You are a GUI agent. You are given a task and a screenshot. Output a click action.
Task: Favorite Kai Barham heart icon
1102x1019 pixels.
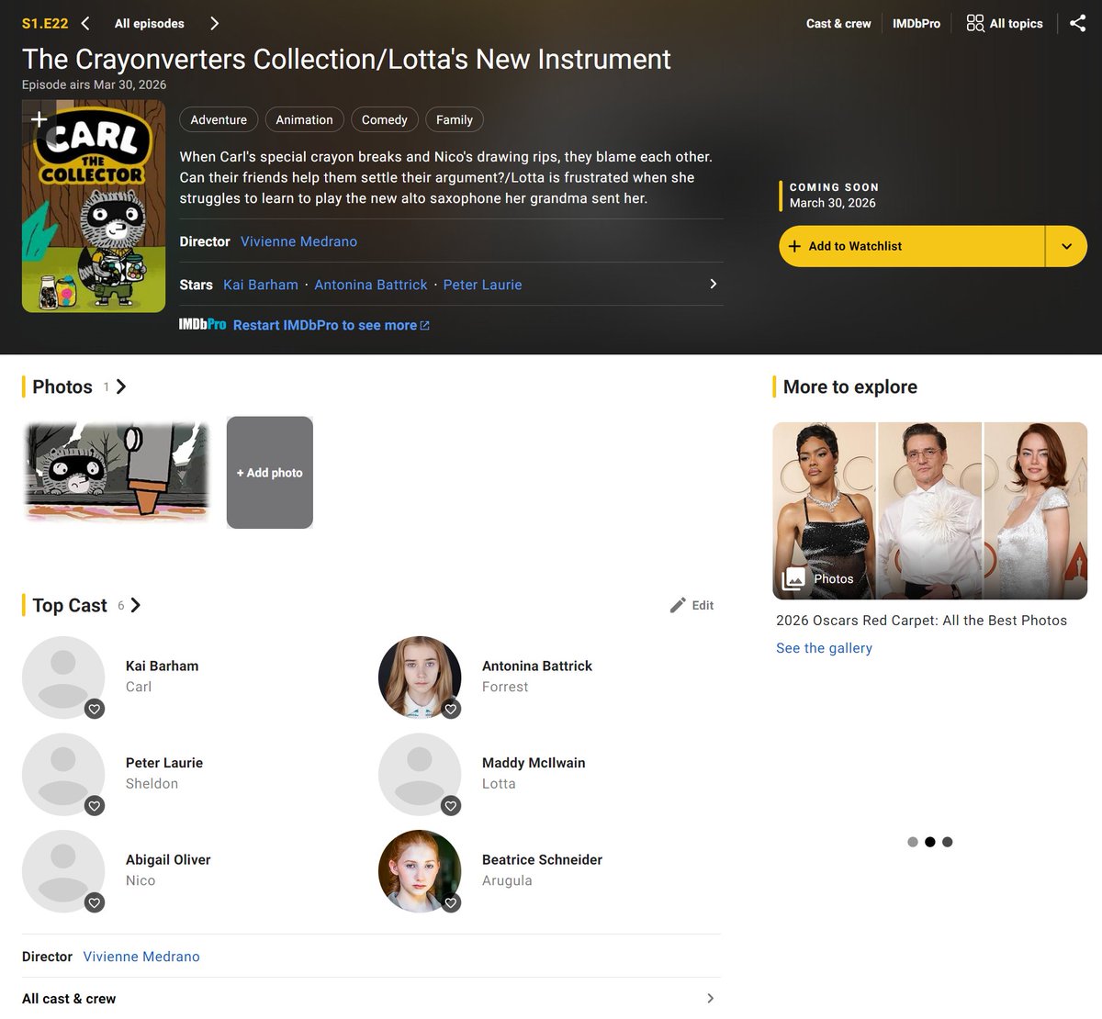point(94,709)
